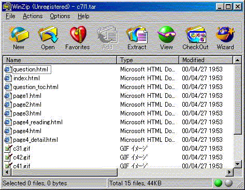Click the horizontal scrollbar right arrow
This screenshot has height=190, width=245.
229,172
